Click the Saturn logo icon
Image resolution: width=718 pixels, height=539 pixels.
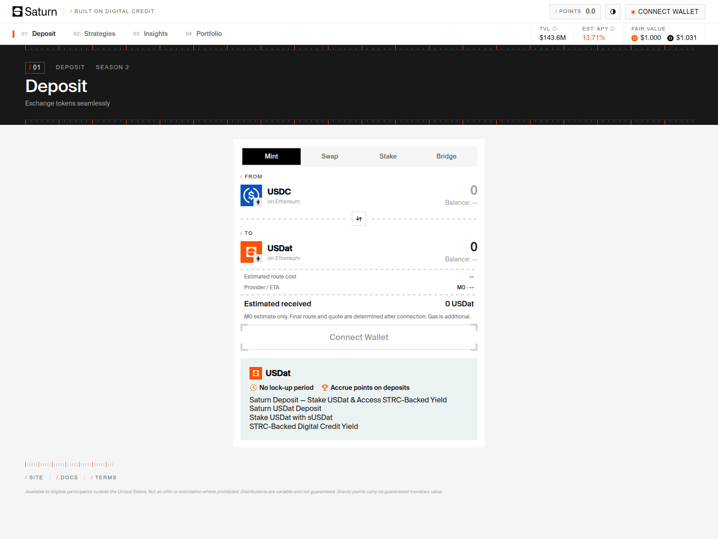point(18,11)
